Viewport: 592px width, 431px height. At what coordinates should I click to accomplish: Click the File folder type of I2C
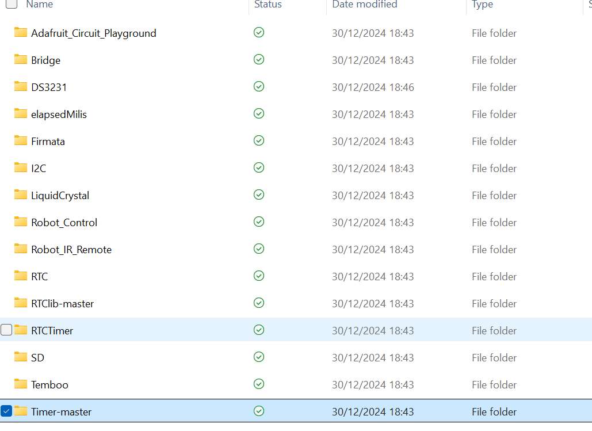coord(494,169)
